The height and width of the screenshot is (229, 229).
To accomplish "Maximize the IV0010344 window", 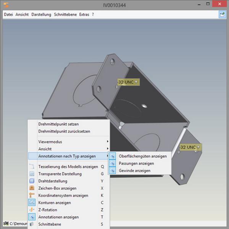I will (208, 4).
